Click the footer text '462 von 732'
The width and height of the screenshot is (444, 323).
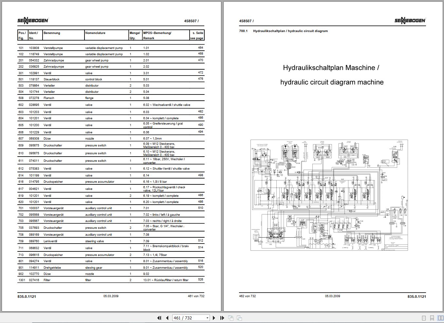(248, 296)
